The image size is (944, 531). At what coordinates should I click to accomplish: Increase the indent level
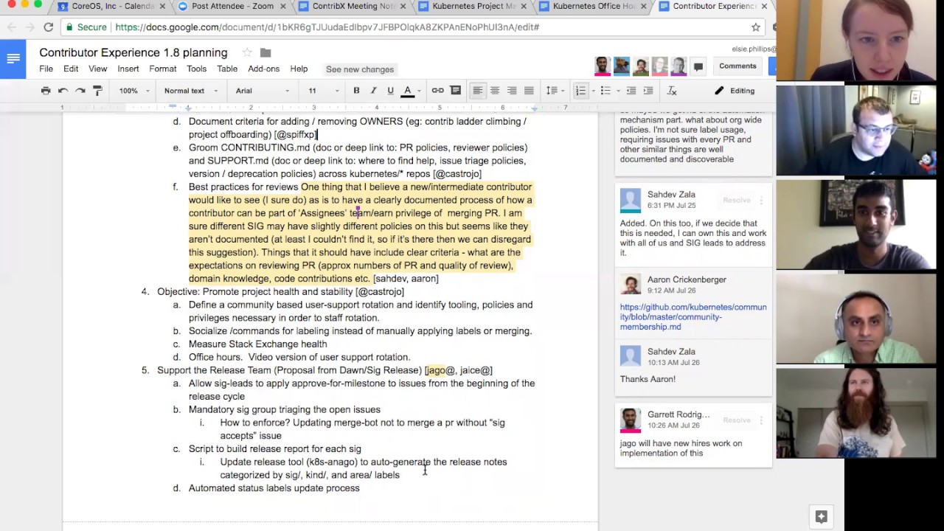coord(648,91)
